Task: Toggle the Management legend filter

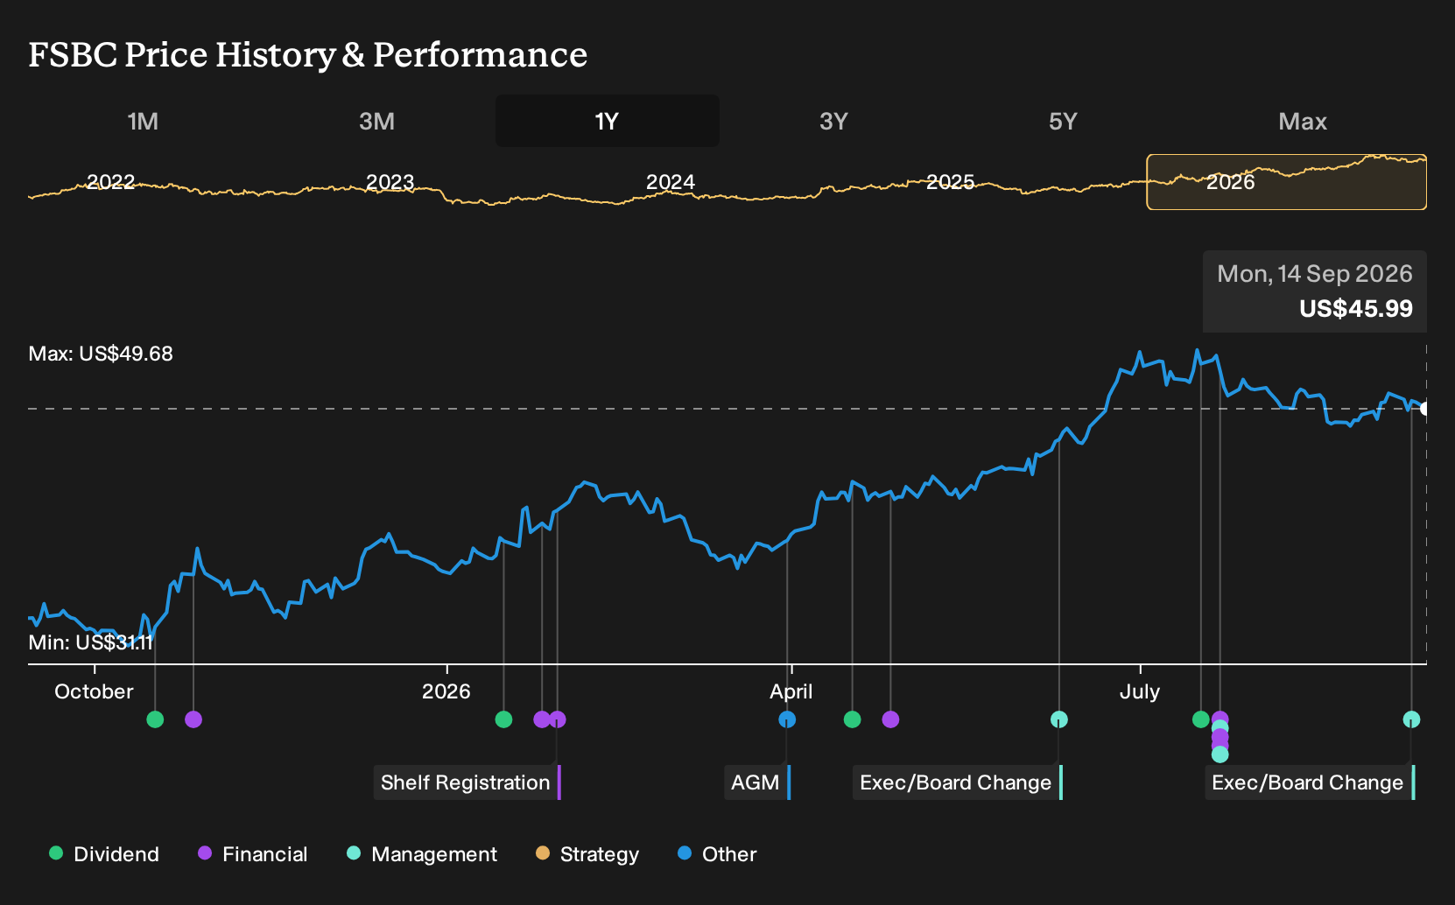Action: 422,854
